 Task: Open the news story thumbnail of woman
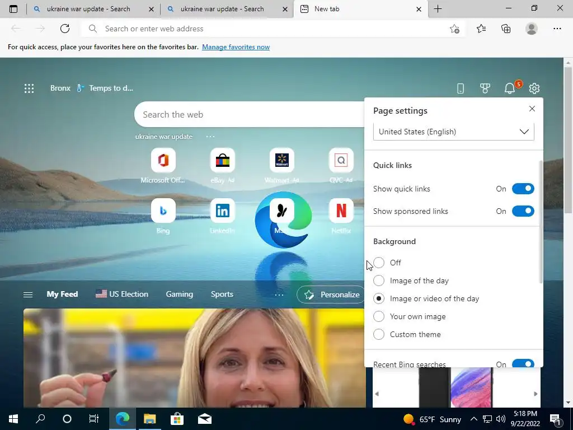[x=194, y=358]
